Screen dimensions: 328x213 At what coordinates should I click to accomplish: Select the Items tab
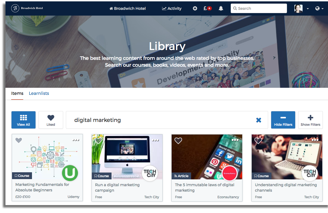tap(17, 93)
